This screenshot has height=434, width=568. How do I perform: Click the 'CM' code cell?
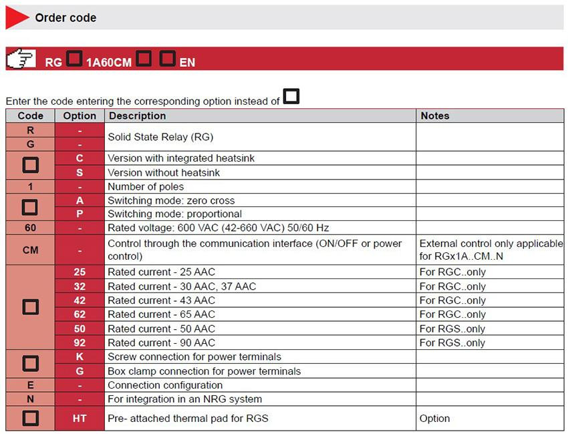click(x=31, y=250)
